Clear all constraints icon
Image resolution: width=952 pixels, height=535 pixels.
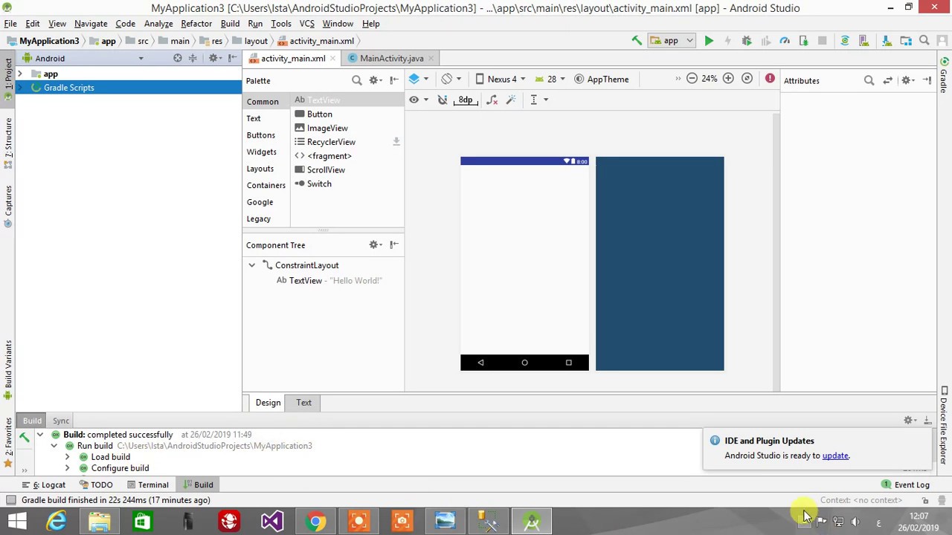[x=492, y=100]
